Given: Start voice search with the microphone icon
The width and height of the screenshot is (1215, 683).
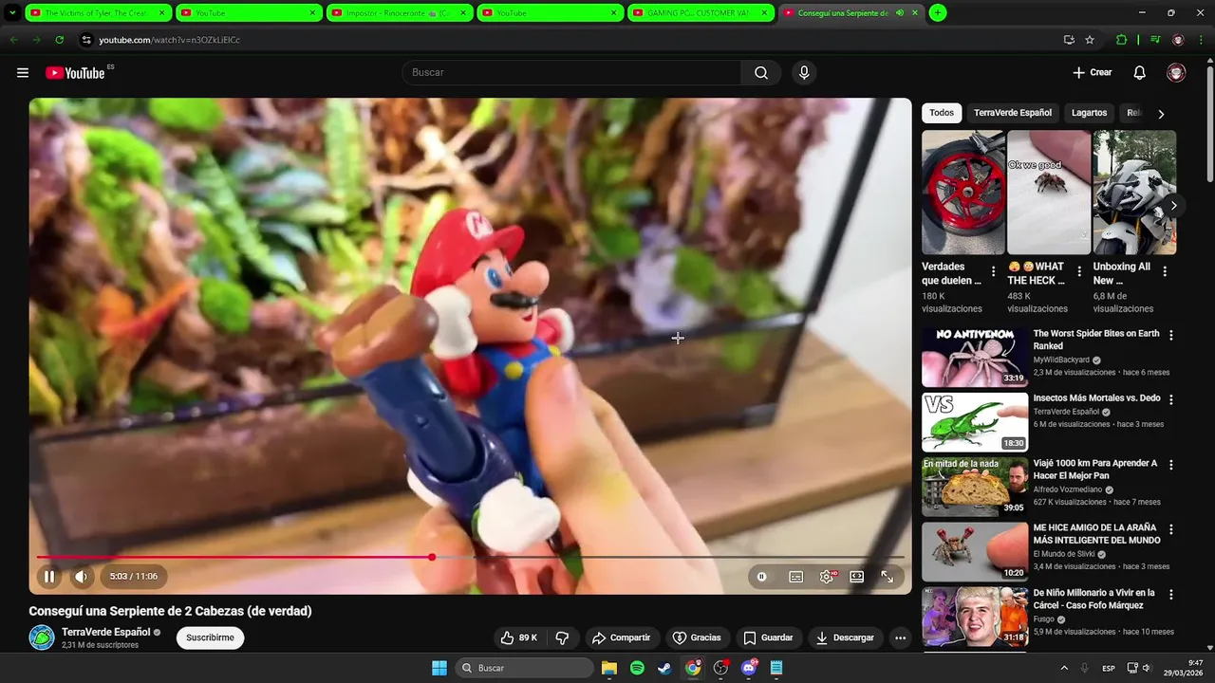Looking at the screenshot, I should (804, 73).
